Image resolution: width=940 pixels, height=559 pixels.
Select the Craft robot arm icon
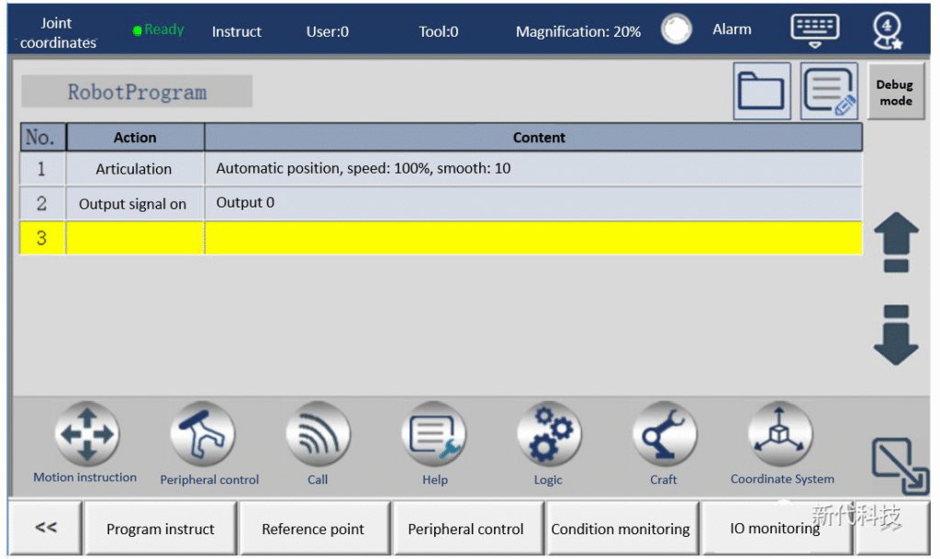click(x=664, y=434)
